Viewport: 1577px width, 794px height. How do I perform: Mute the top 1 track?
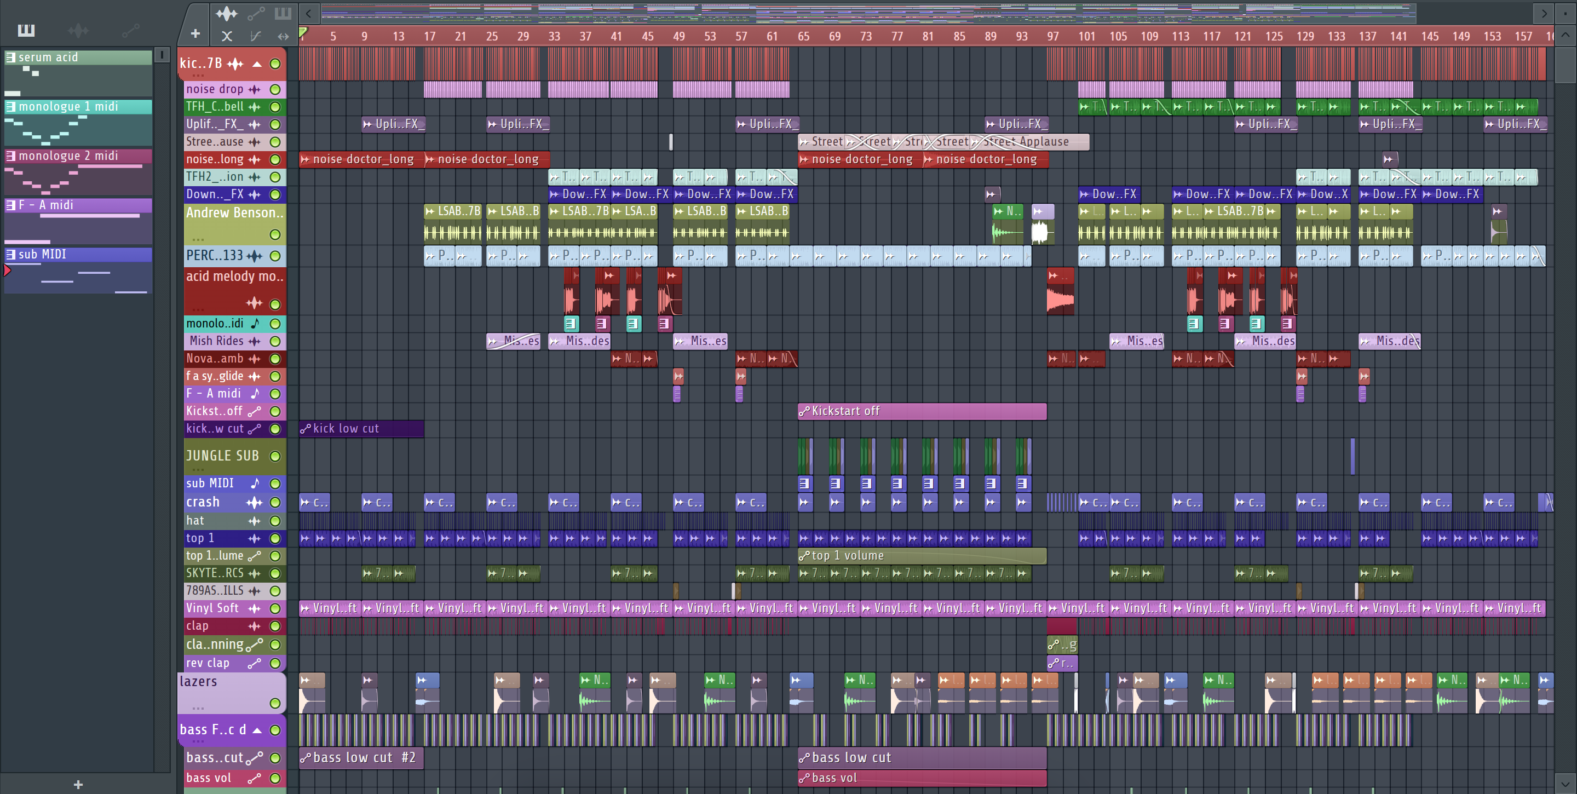pos(275,539)
